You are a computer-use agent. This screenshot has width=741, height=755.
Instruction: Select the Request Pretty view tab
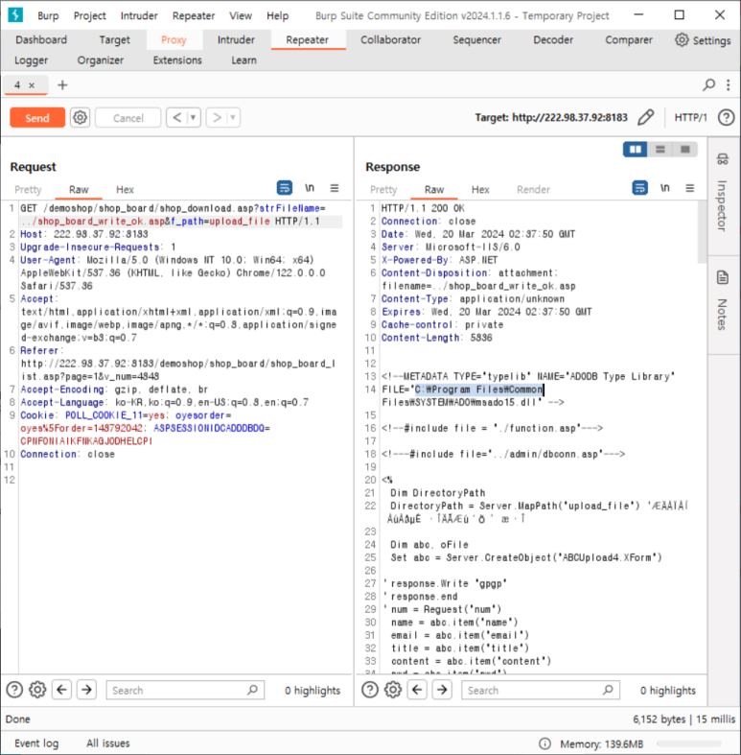pos(28,190)
